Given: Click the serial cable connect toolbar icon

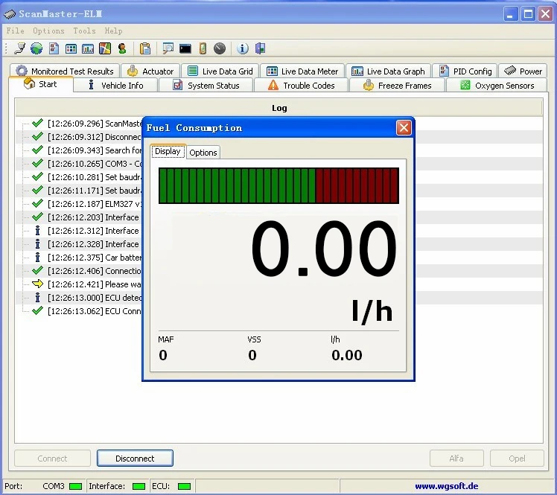Looking at the screenshot, I should click(20, 48).
